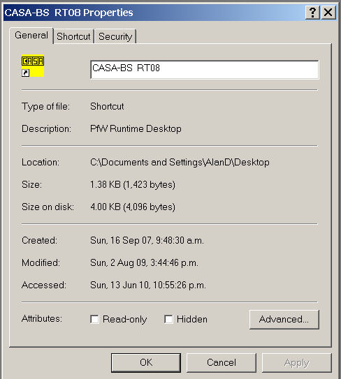
Task: Select the General tab
Action: tap(31, 36)
